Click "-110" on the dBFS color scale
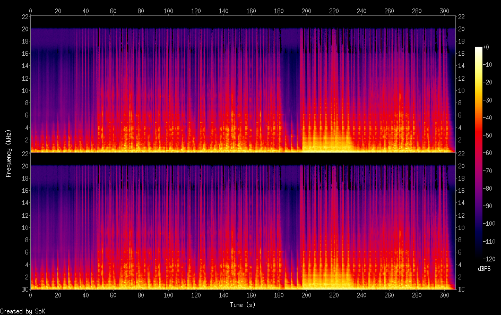The height and width of the screenshot is (315, 501). coord(489,242)
